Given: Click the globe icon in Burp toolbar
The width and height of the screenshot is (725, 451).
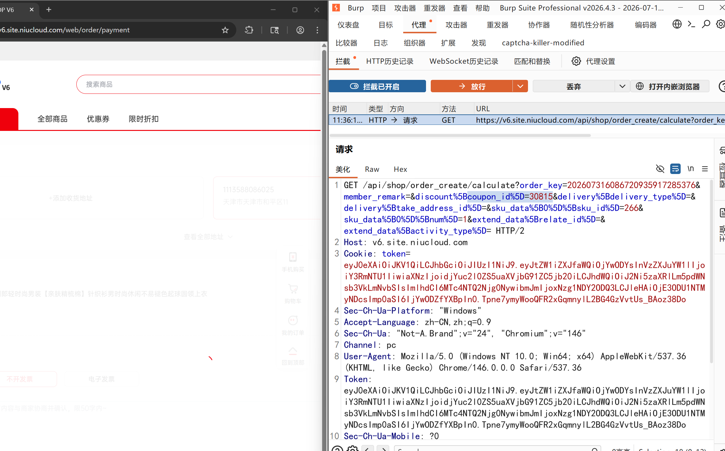Looking at the screenshot, I should [677, 24].
